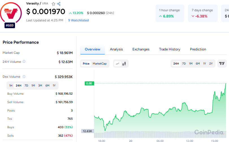This screenshot has height=142, width=229.
Task: Click the Market Cap $ 18.961M value
Action: pyautogui.click(x=65, y=53)
